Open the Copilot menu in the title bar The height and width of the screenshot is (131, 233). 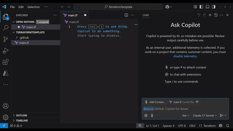coord(169,7)
